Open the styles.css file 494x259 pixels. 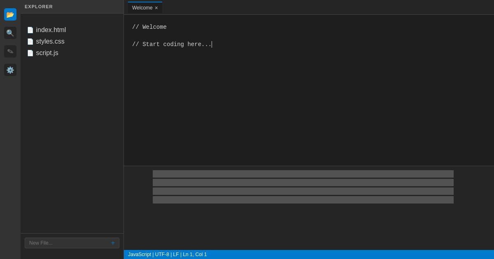pyautogui.click(x=50, y=42)
